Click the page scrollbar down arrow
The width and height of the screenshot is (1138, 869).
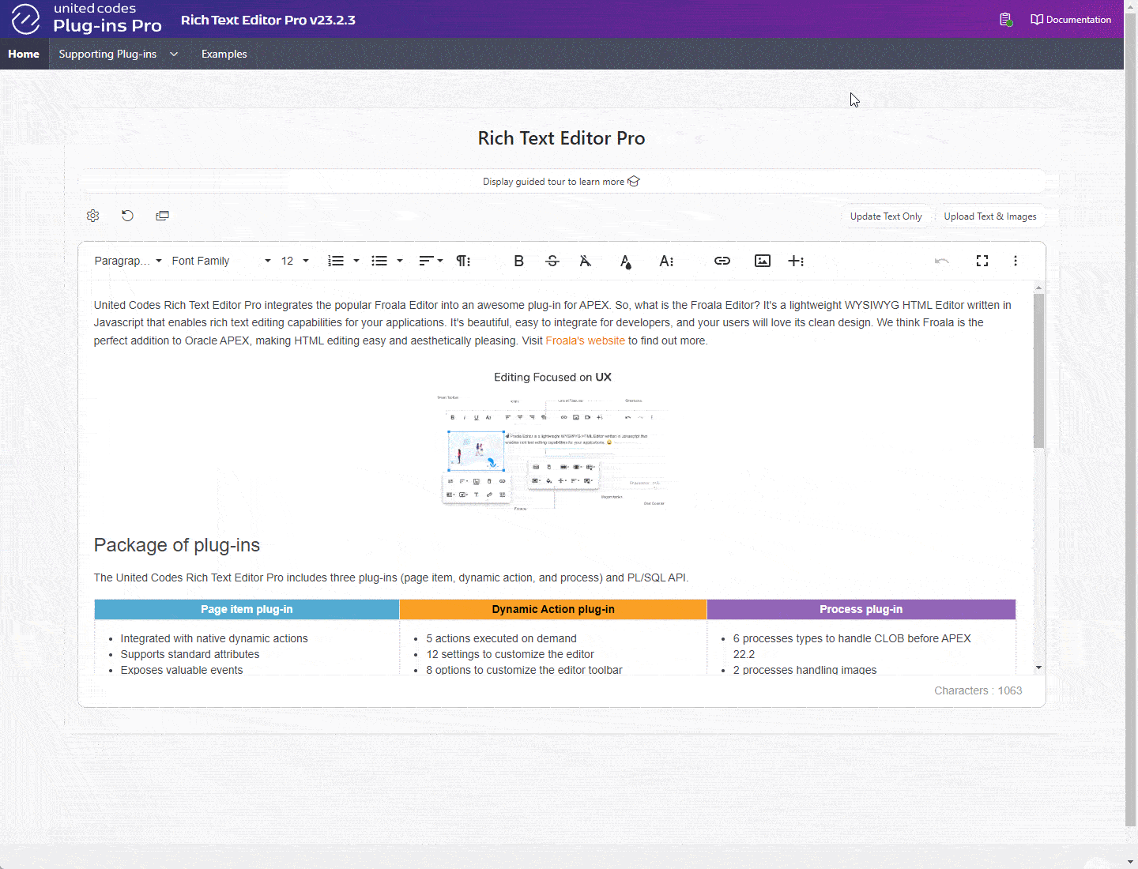coord(1131,861)
